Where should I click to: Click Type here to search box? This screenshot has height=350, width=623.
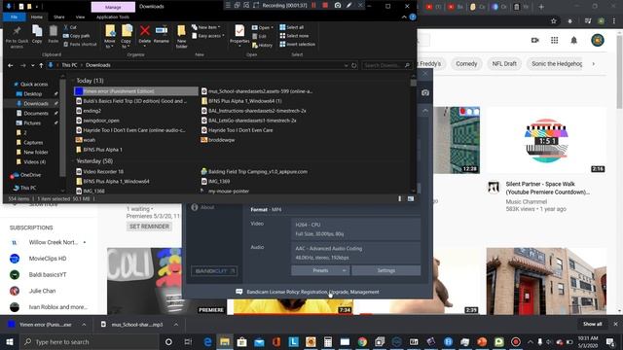89,341
